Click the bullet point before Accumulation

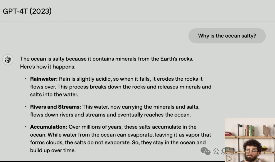(26, 127)
